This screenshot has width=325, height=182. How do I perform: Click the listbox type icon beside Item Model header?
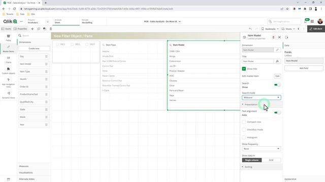coord(244,37)
